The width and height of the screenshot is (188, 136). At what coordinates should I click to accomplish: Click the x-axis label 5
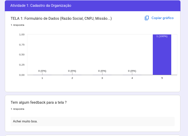pyautogui.click(x=162, y=78)
